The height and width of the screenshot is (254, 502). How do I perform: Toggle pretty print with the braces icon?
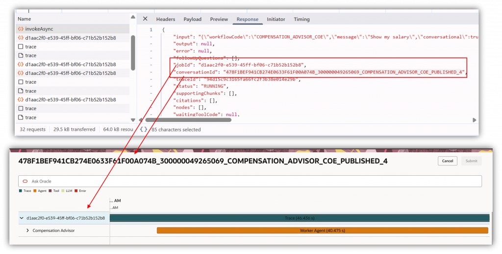tap(144, 129)
